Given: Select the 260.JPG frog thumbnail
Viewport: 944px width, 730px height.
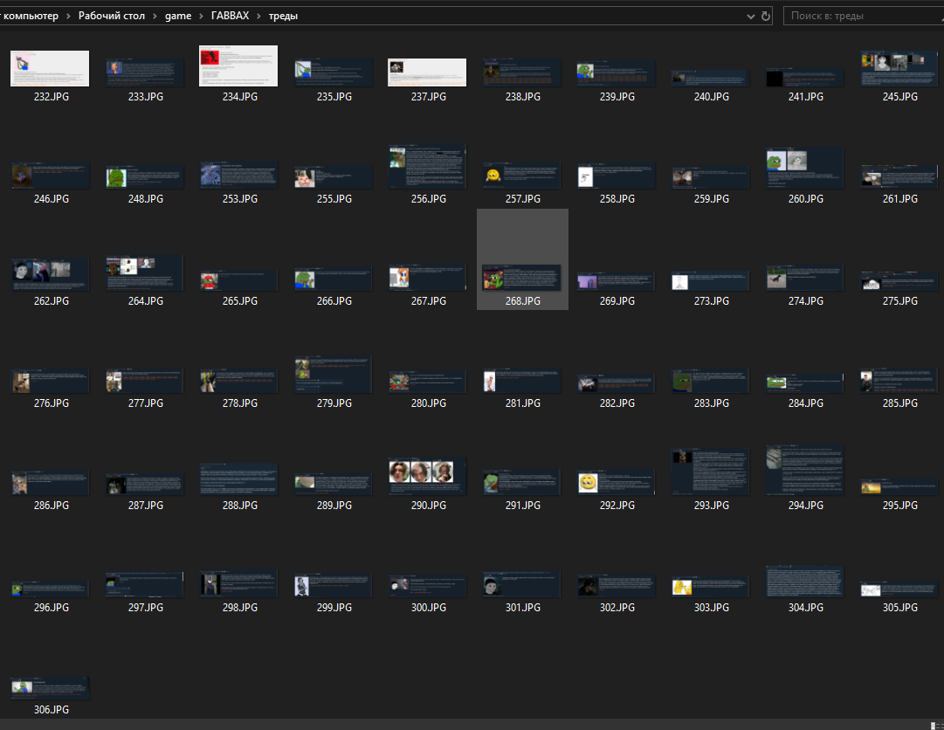Looking at the screenshot, I should (804, 169).
